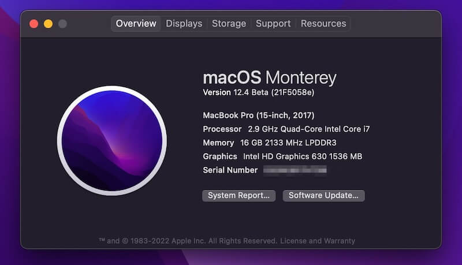
Task: Select the Support tab
Action: (x=273, y=24)
